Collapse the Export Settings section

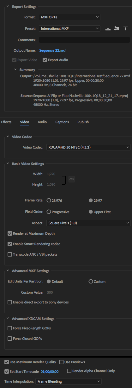[x=8, y=7]
